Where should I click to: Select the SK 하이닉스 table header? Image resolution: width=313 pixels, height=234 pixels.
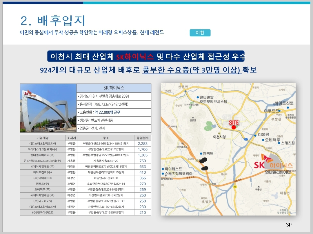114,88
